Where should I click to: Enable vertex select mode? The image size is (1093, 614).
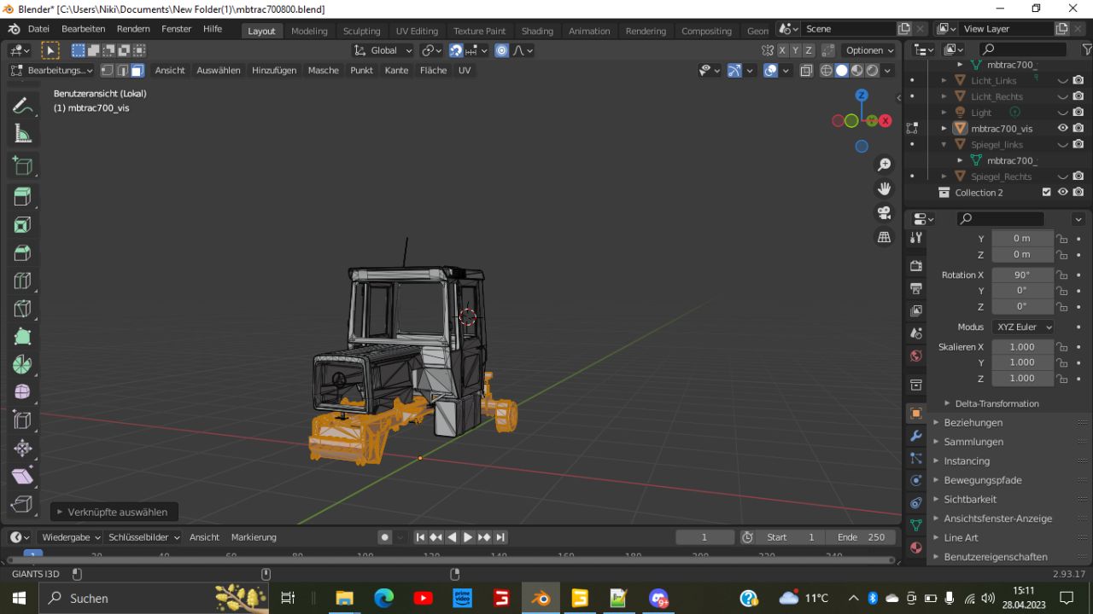point(108,70)
